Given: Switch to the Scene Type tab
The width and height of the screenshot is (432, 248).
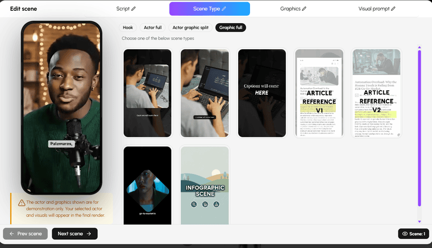Looking at the screenshot, I should tap(210, 9).
